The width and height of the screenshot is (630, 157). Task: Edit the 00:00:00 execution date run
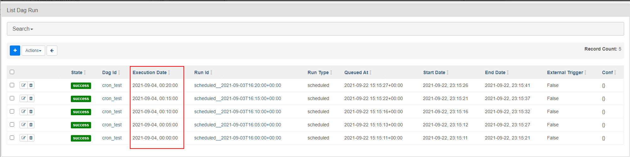[23, 138]
